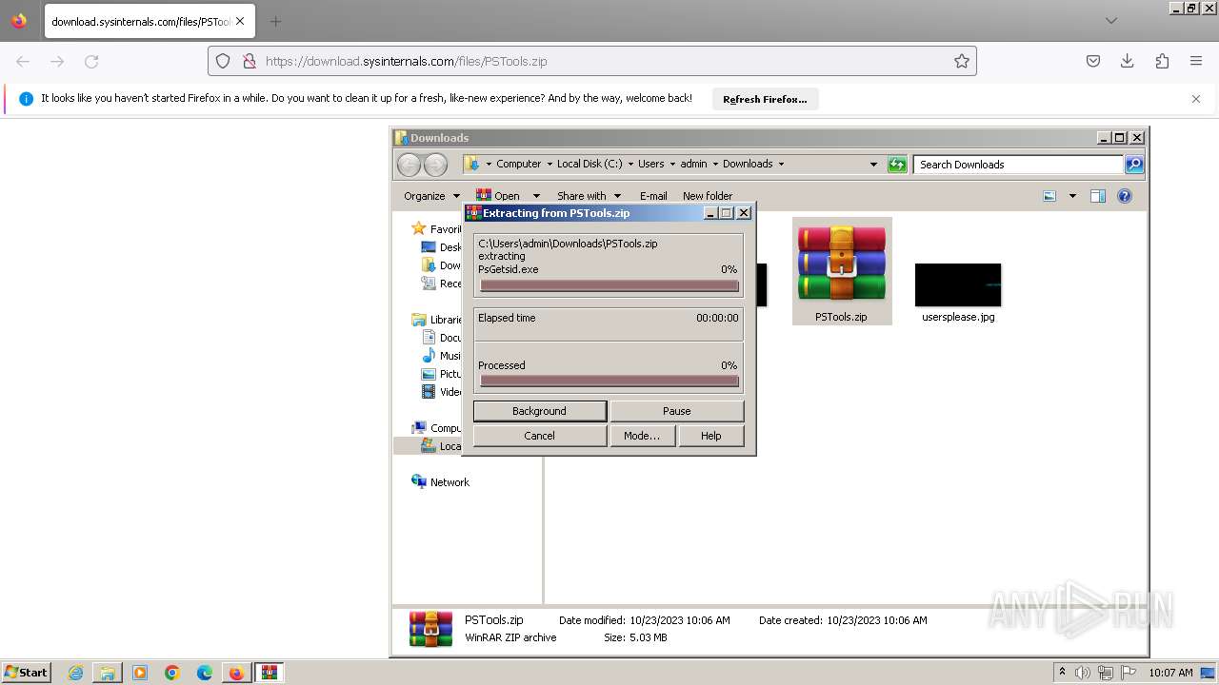
Task: Click the Refresh Firefox button
Action: (765, 99)
